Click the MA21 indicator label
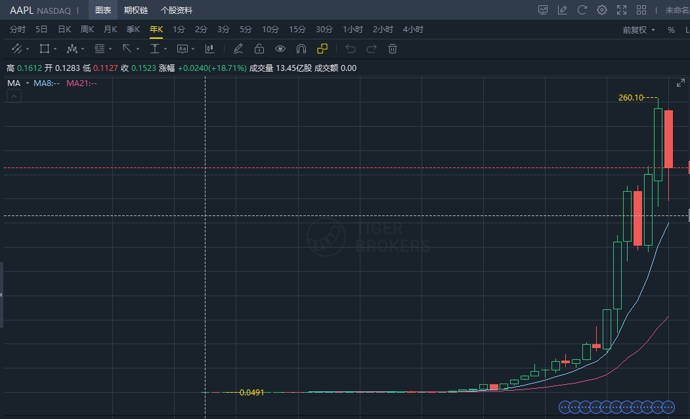 [x=81, y=83]
